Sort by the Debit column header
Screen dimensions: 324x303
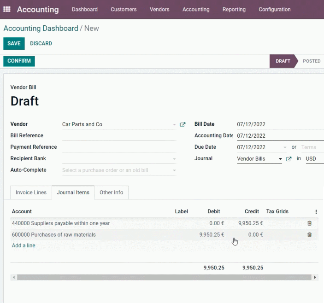214,211
